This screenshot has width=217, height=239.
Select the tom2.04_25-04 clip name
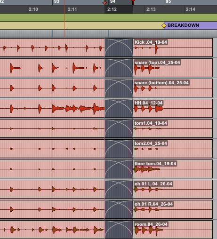[151, 143]
